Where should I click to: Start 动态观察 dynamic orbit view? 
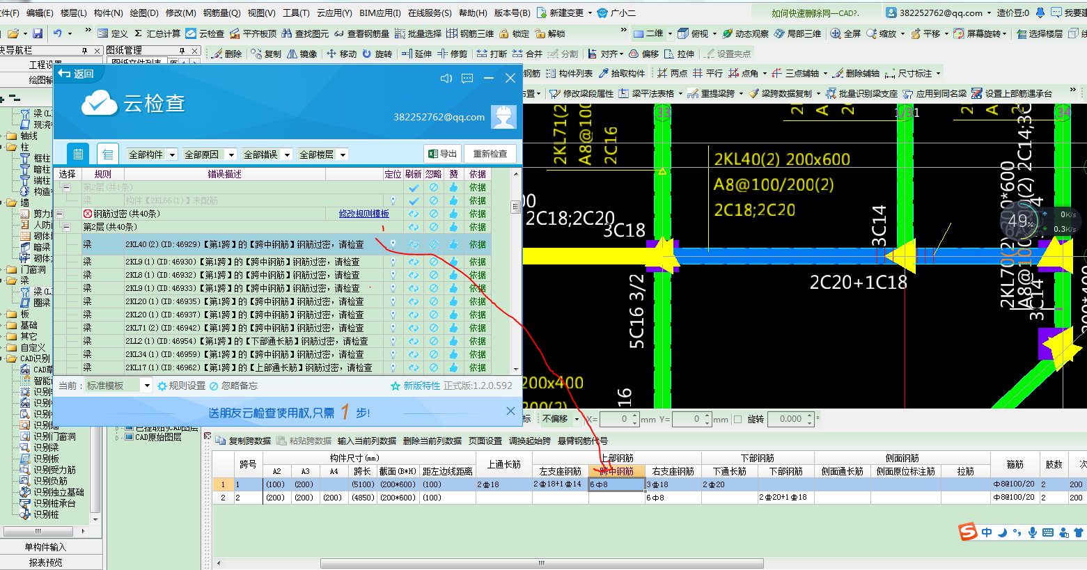(745, 33)
